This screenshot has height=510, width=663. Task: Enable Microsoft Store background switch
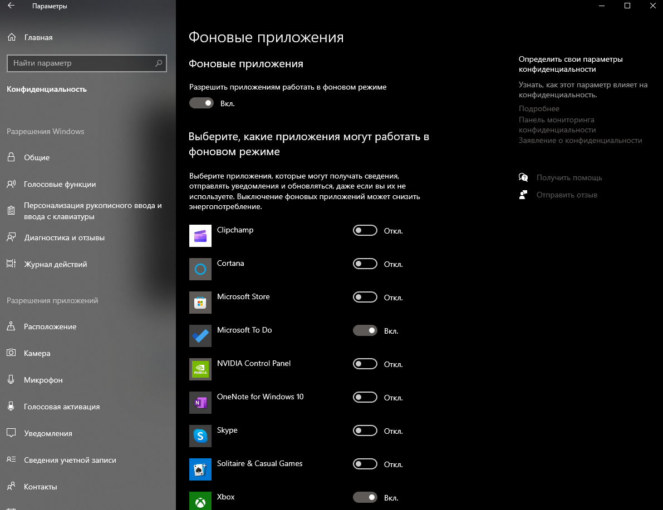point(365,298)
